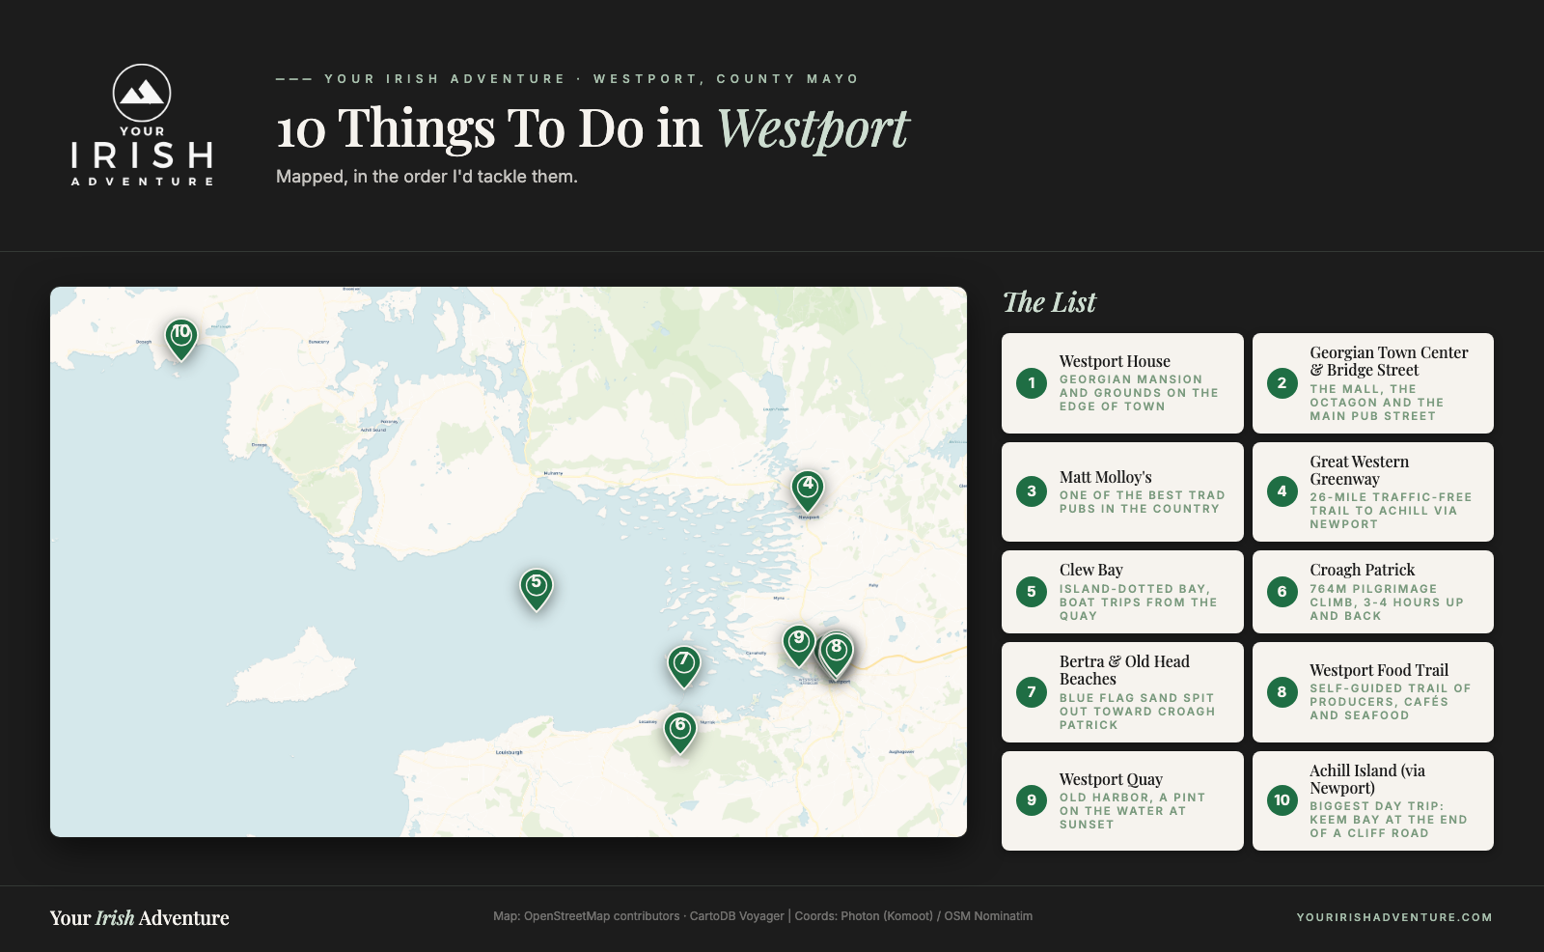This screenshot has height=952, width=1544.
Task: Click the 'Mapped, in the order I'd tackle them' subtitle
Action: pos(427,177)
